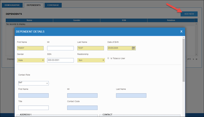204x117 pixels.
Task: Switch to the Demographic tab
Action: coord(12,5)
